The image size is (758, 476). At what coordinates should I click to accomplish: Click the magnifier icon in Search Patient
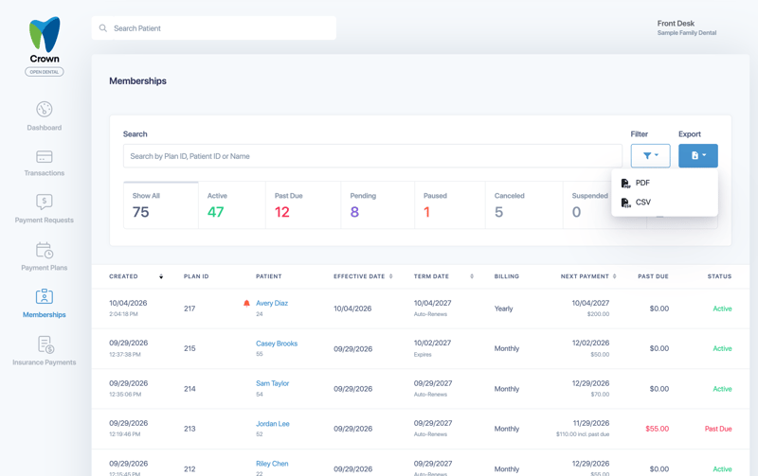[x=103, y=28]
